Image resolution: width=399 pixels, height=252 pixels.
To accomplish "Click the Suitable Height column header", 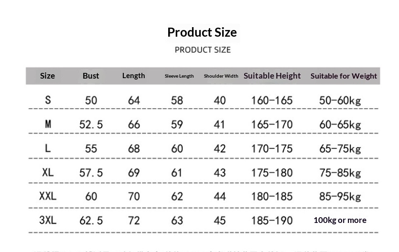I will pos(272,76).
